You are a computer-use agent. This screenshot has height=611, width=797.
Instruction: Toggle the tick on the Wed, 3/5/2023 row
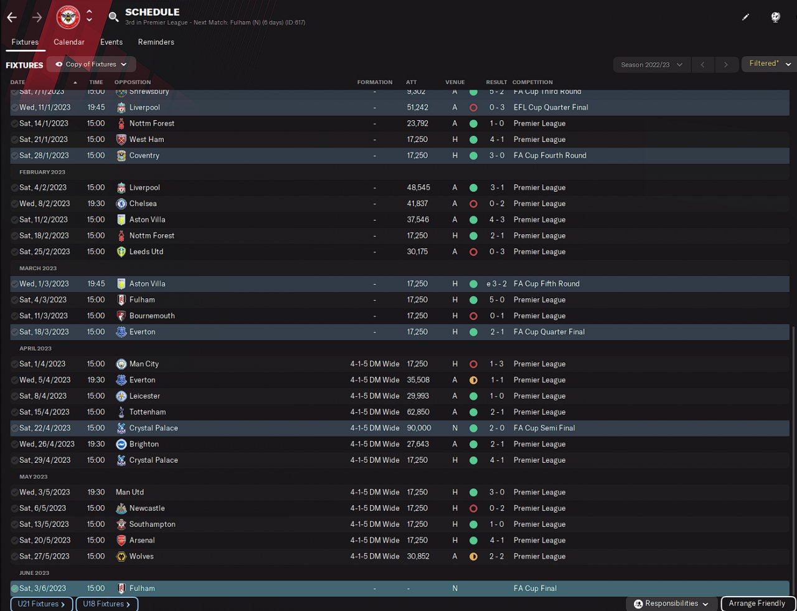[x=14, y=493]
